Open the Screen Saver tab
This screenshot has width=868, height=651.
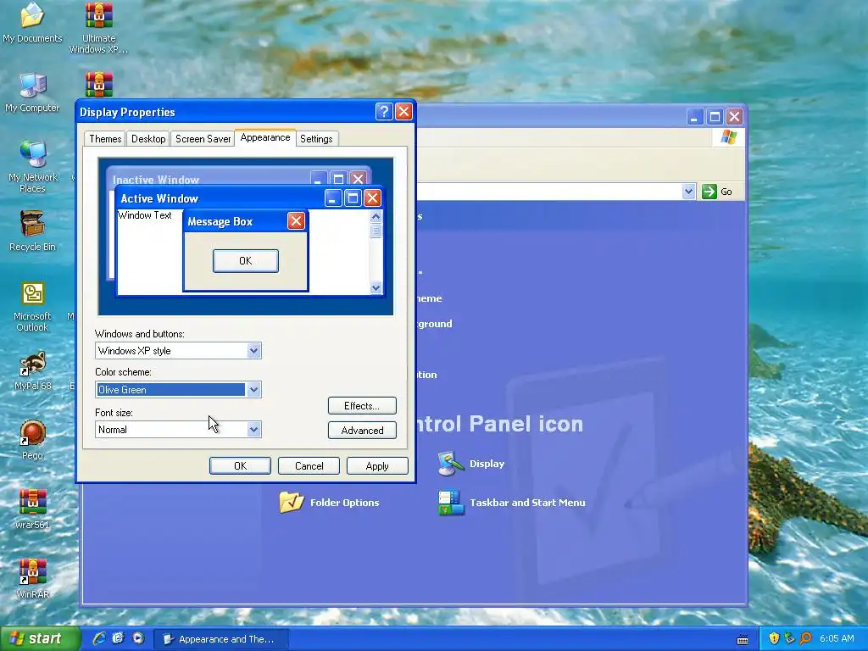coord(203,139)
